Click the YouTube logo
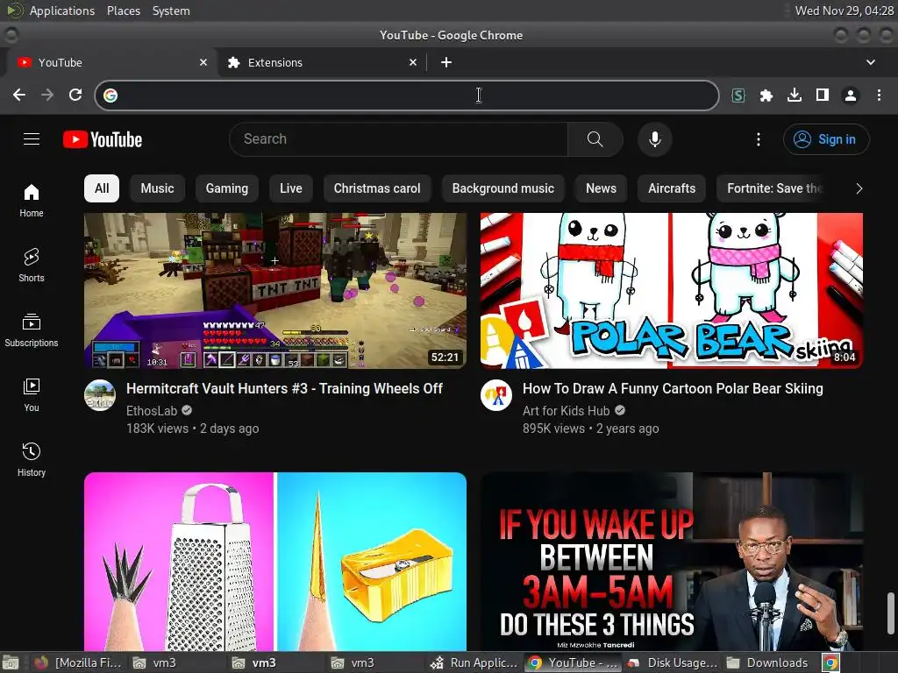Viewport: 898px width, 673px height. (x=103, y=139)
